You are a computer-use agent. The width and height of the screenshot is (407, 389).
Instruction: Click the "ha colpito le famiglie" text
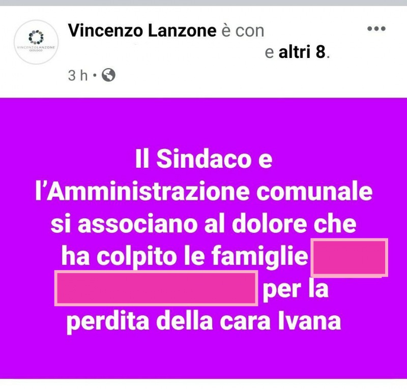pyautogui.click(x=185, y=256)
